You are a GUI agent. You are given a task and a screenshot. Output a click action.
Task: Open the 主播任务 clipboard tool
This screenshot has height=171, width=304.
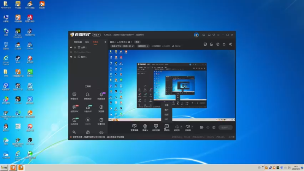pyautogui.click(x=101, y=121)
